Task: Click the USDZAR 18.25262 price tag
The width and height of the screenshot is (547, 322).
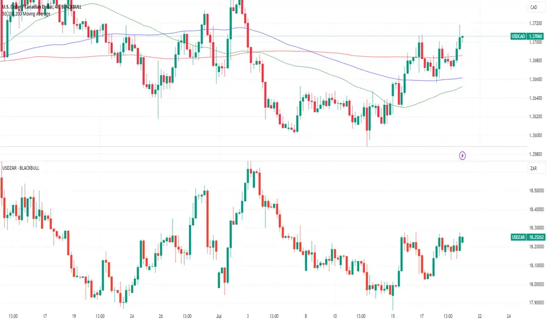Action: tap(528, 237)
